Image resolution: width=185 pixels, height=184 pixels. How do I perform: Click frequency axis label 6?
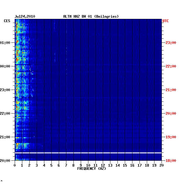59,165
